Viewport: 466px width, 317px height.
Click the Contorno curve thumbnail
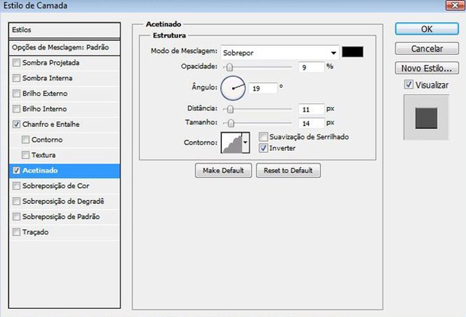232,142
